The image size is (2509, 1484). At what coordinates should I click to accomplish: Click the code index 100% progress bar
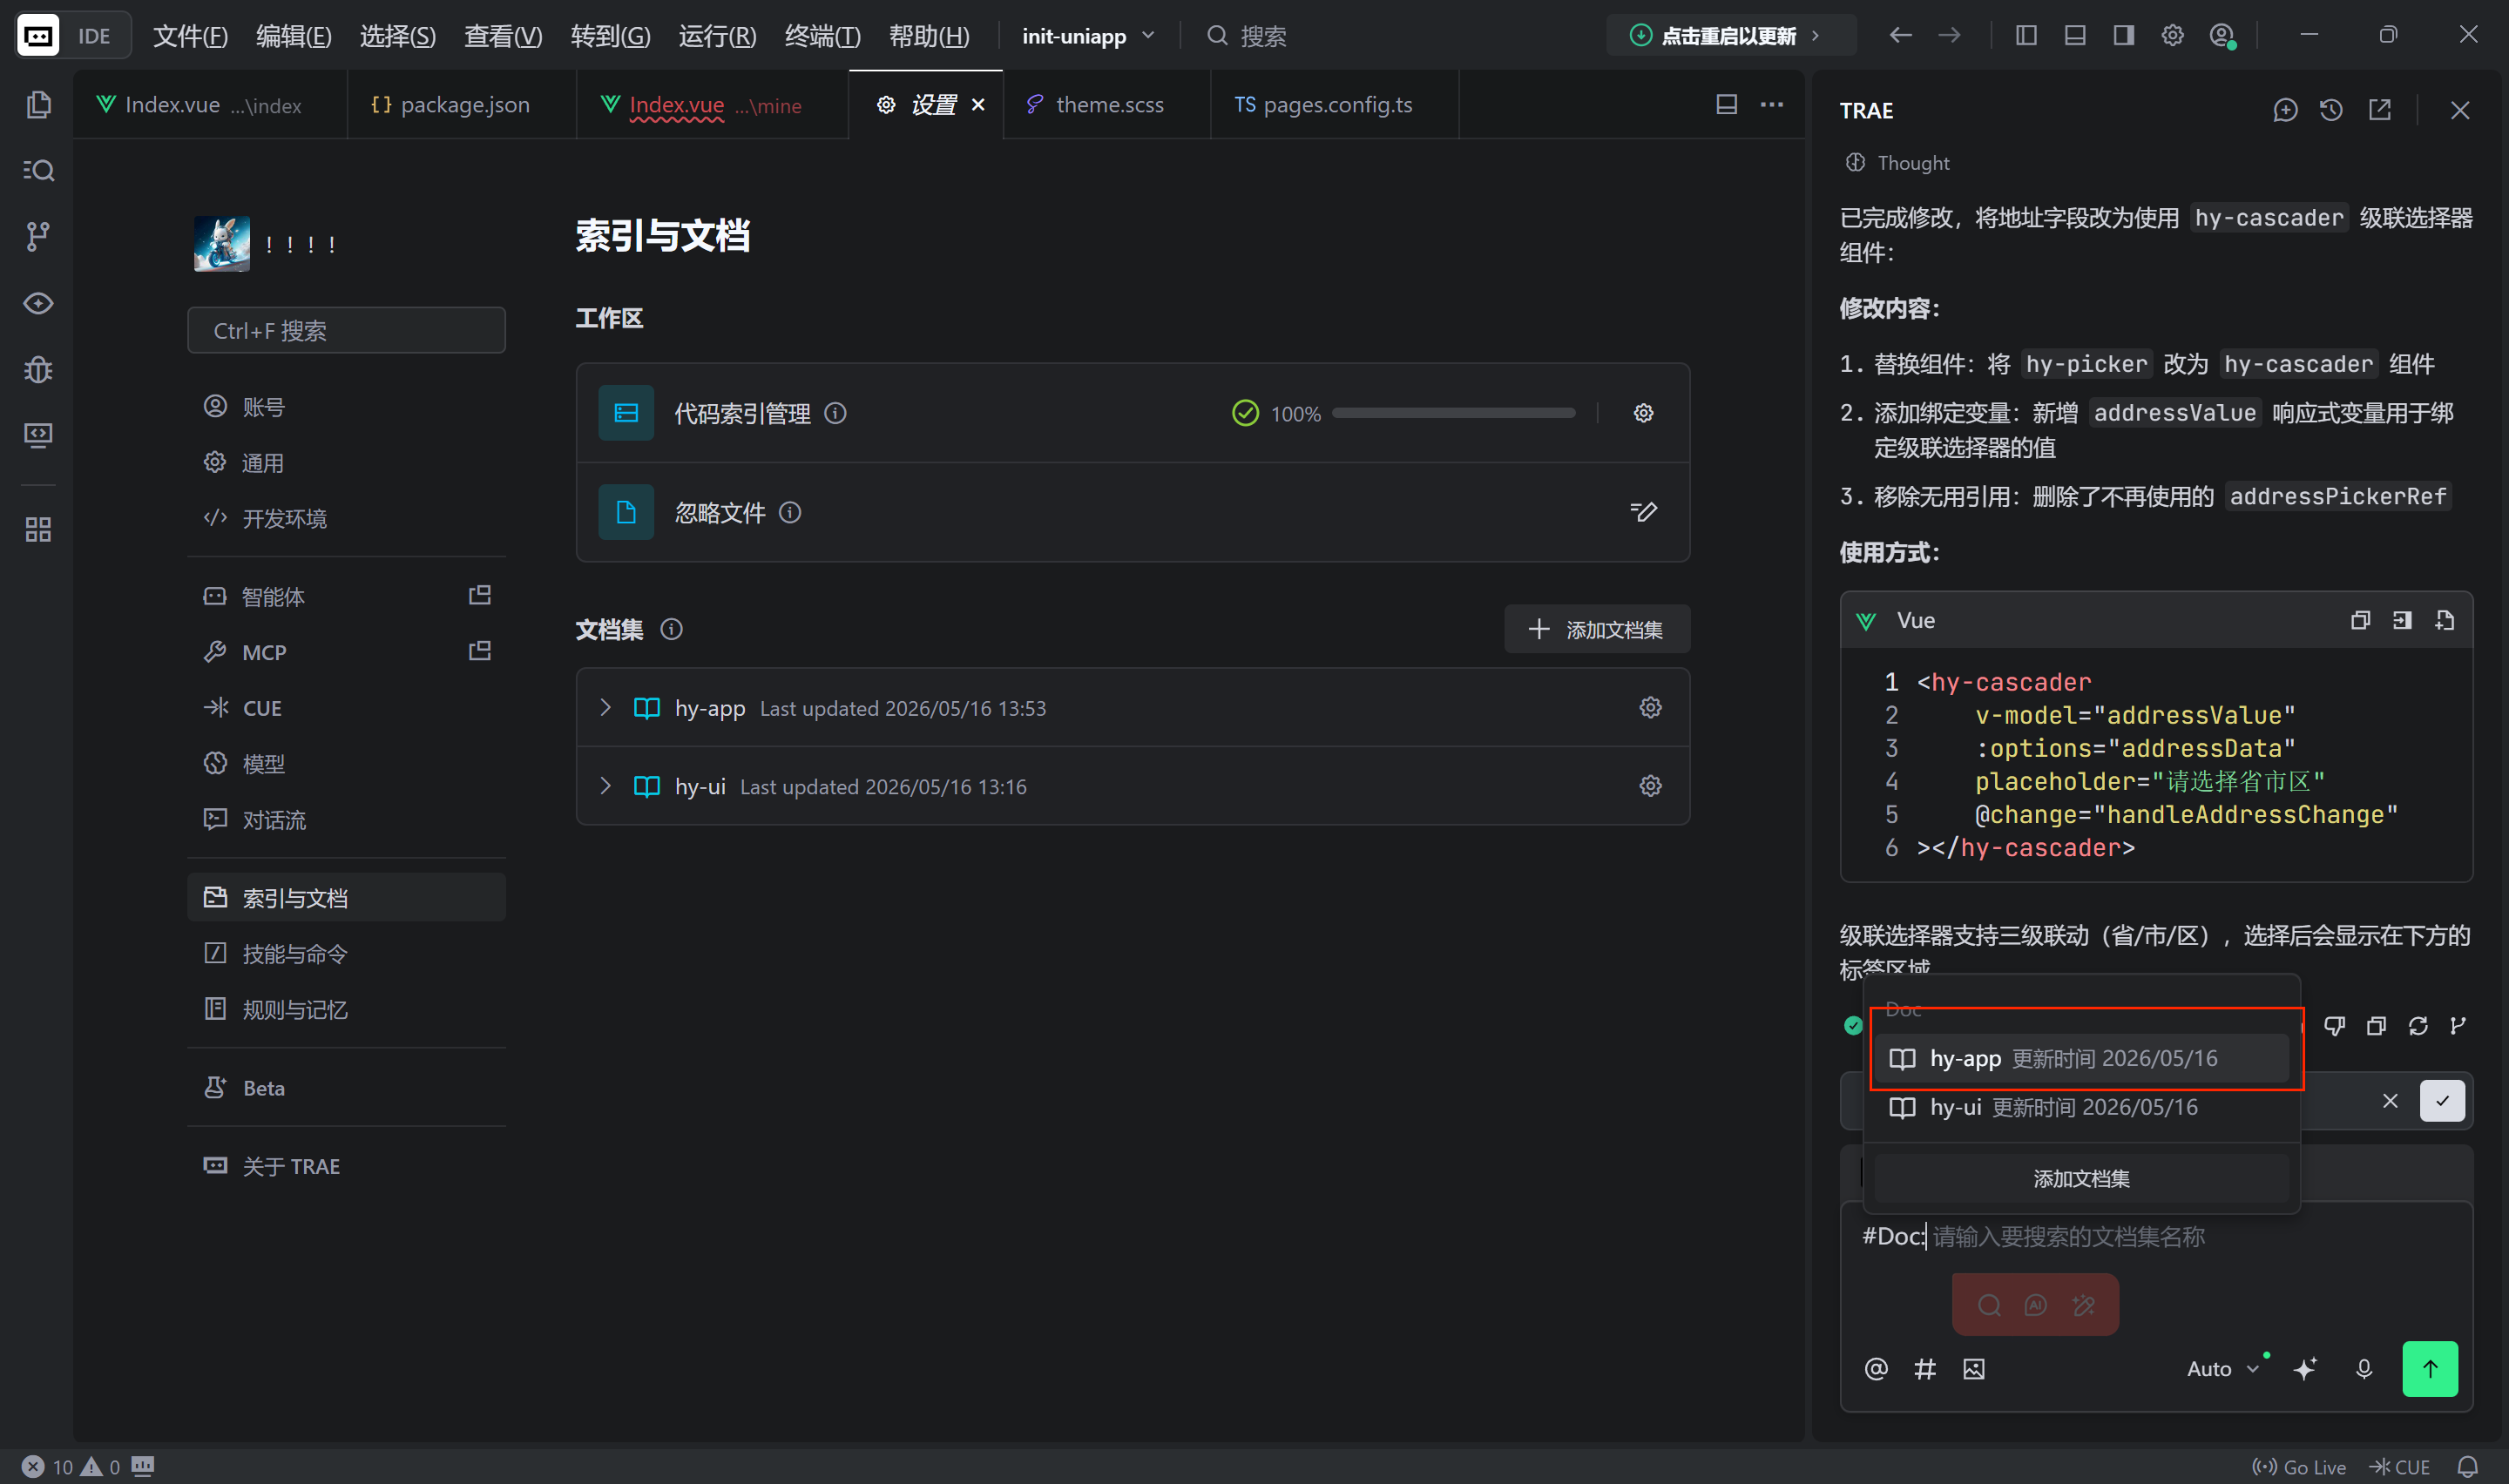(1453, 413)
